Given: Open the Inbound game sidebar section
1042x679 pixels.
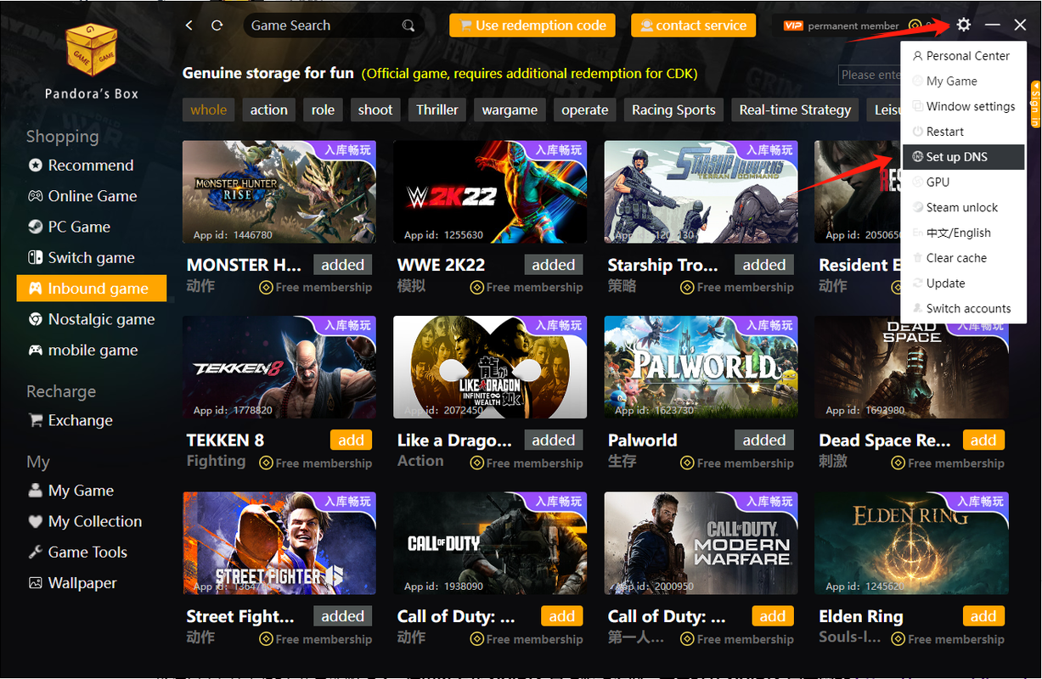Looking at the screenshot, I should [x=92, y=289].
